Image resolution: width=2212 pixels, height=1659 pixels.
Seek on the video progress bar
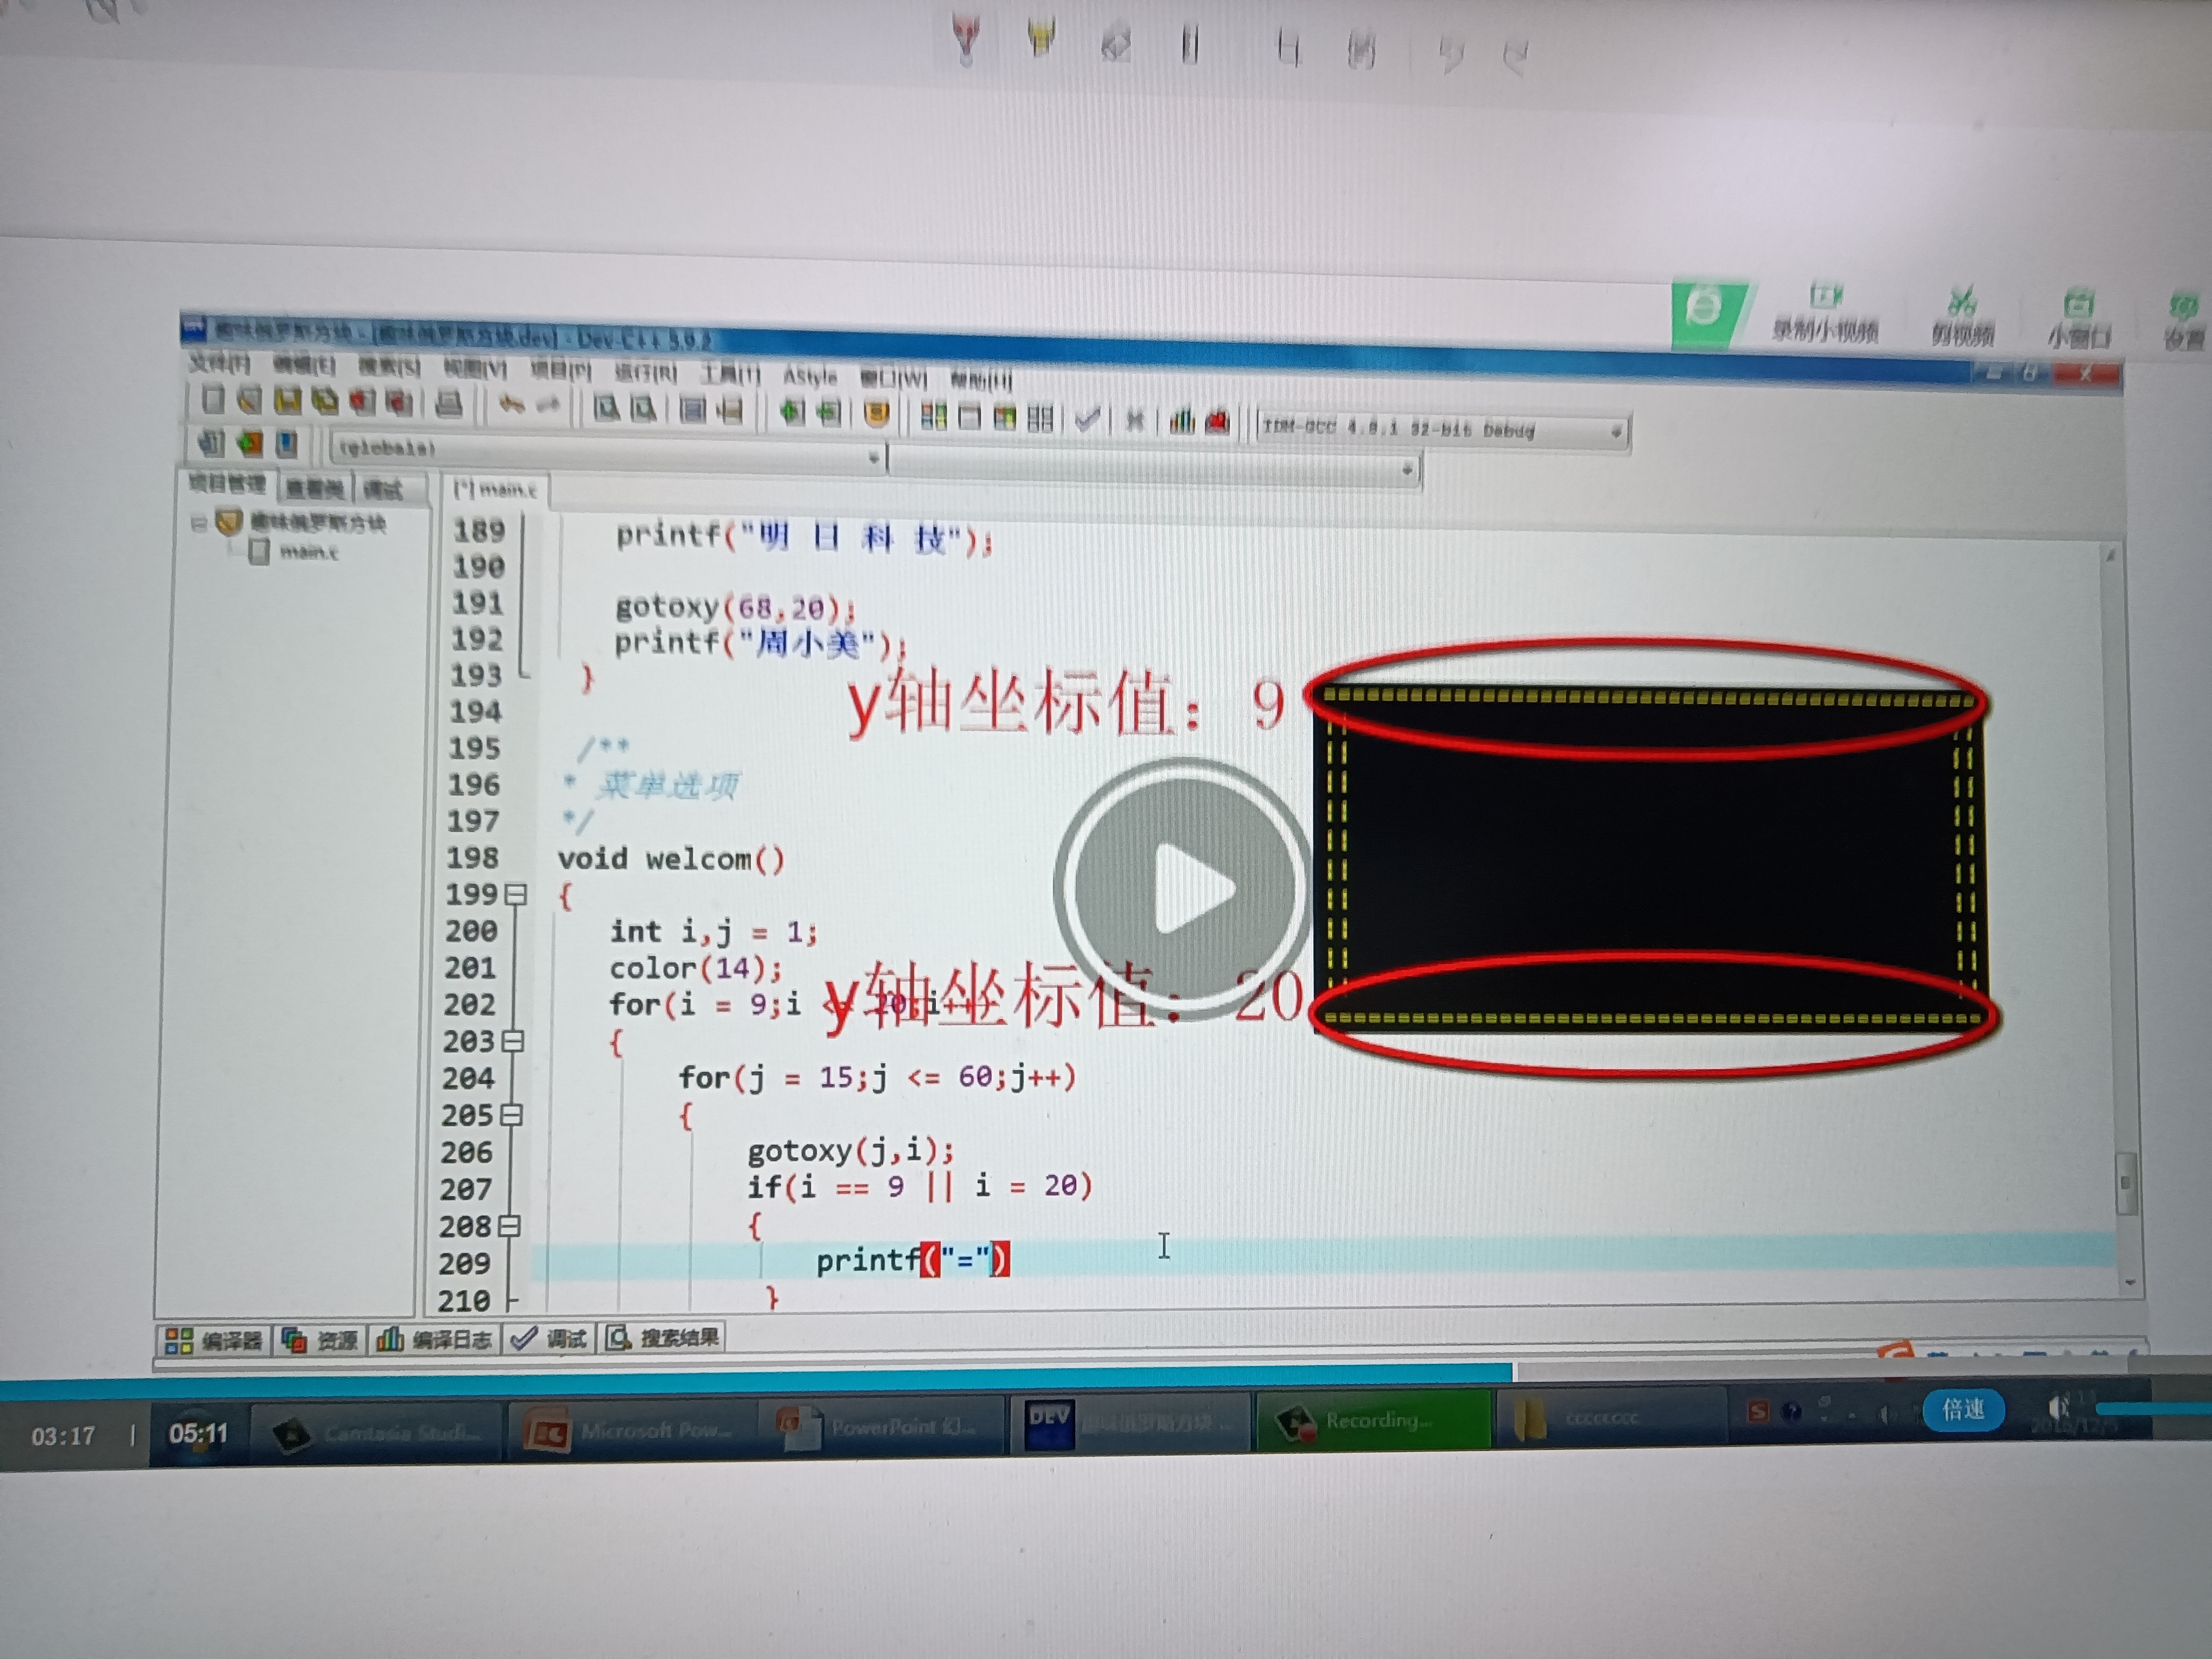tap(1106, 1379)
